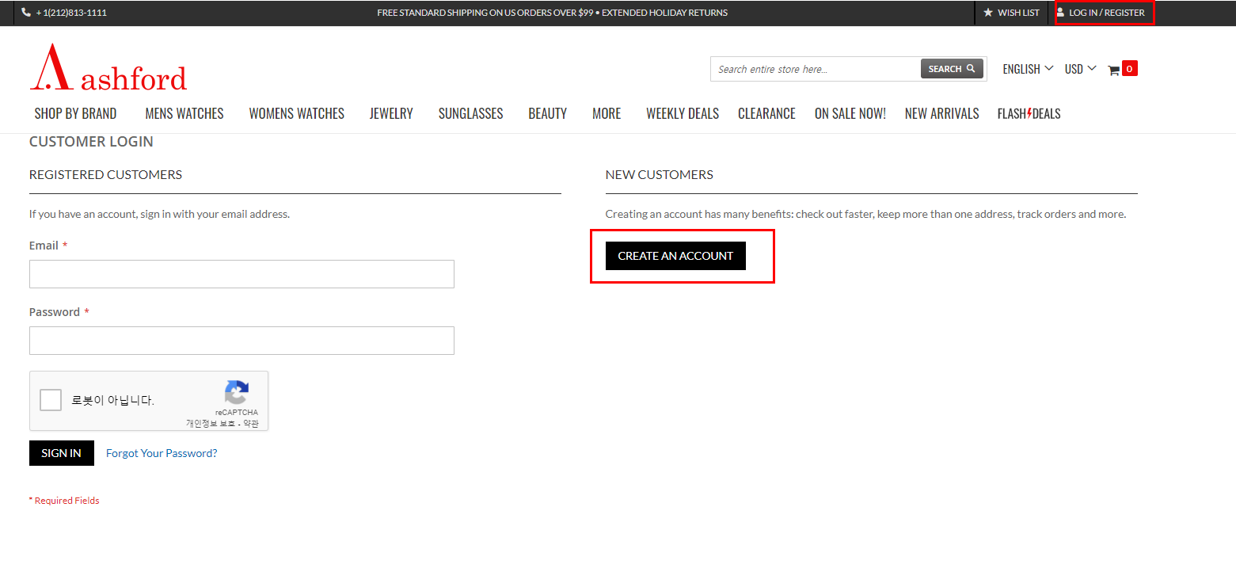Image resolution: width=1236 pixels, height=583 pixels.
Task: Click the Sign In button
Action: pos(62,453)
